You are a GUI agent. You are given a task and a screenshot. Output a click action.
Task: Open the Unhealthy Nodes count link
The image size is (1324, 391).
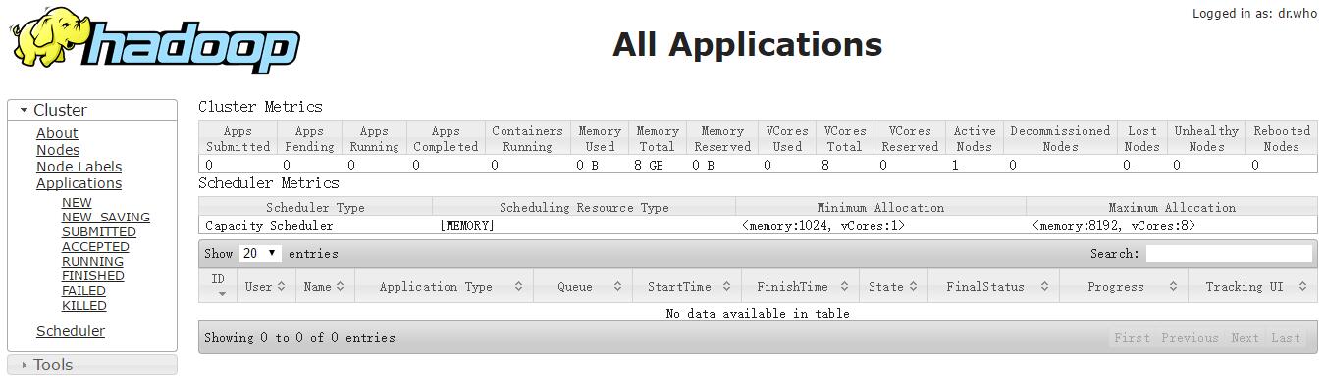1177,165
